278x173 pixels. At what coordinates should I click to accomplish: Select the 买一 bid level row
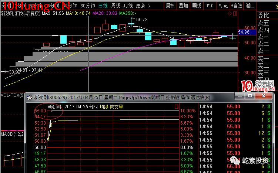pos(263,59)
